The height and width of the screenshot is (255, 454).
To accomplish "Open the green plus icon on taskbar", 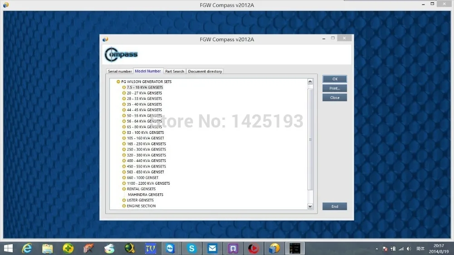I will pos(68,248).
